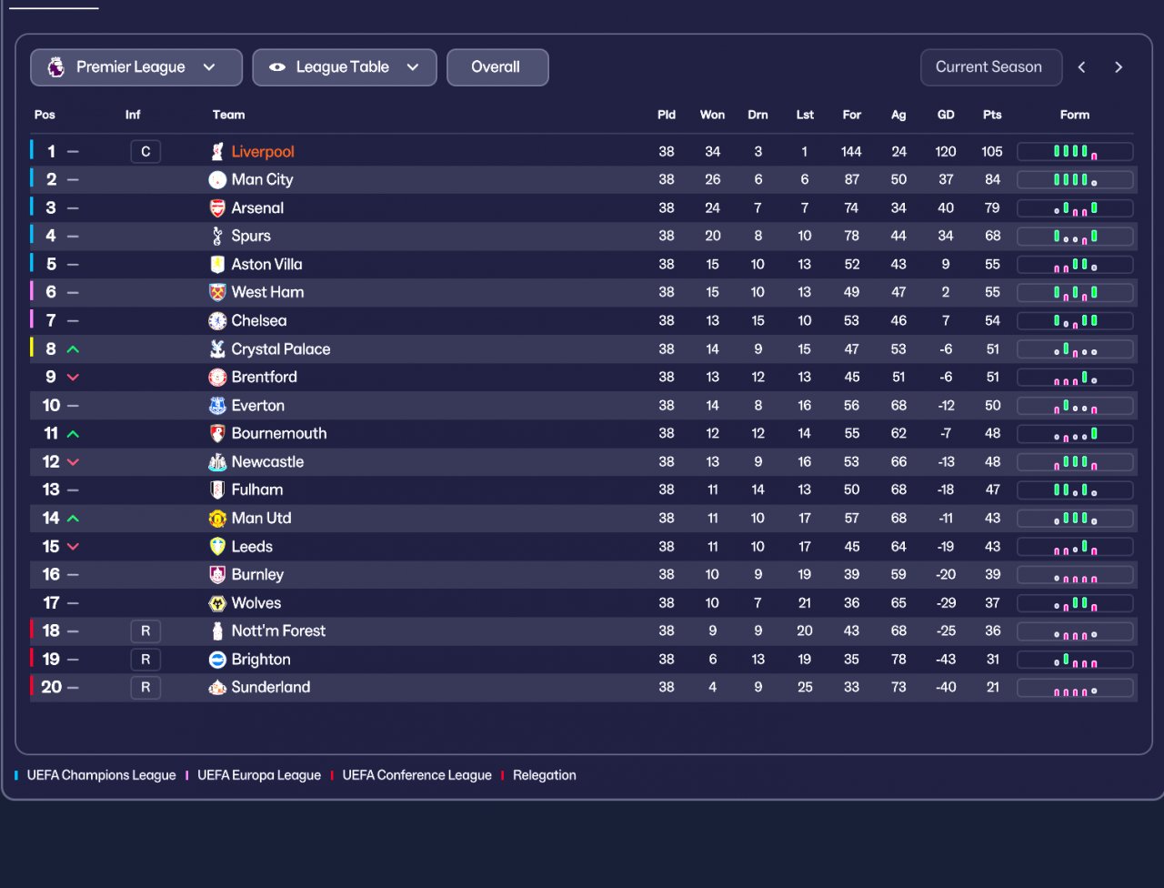
Task: Open the Current Season selector
Action: click(x=988, y=67)
